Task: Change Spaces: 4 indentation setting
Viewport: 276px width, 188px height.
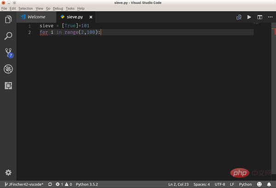Action: (201, 184)
